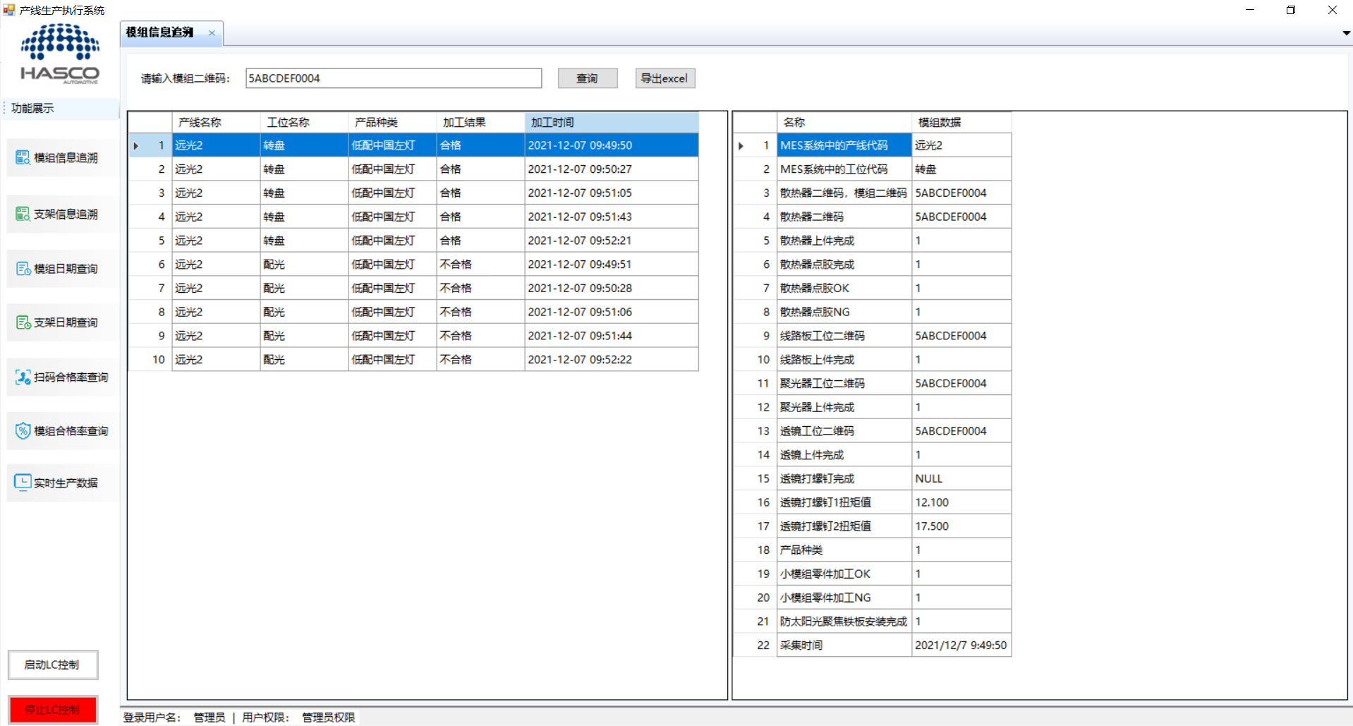Start LC control with 启动LC控制
The image size is (1353, 726).
pos(52,665)
